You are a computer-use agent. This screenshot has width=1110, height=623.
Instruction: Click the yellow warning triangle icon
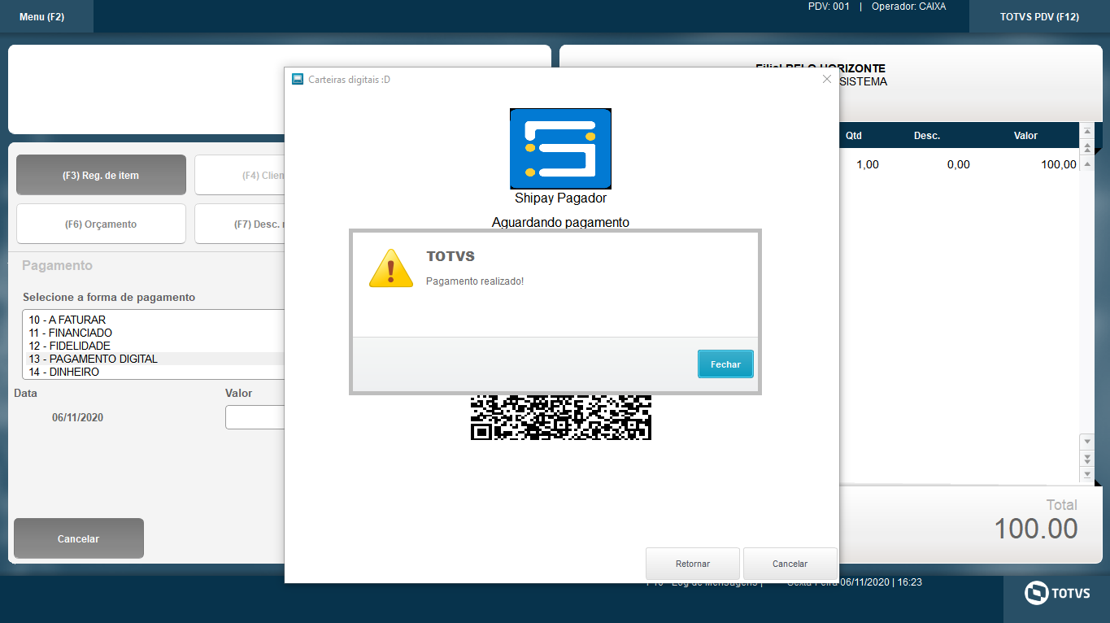(392, 268)
